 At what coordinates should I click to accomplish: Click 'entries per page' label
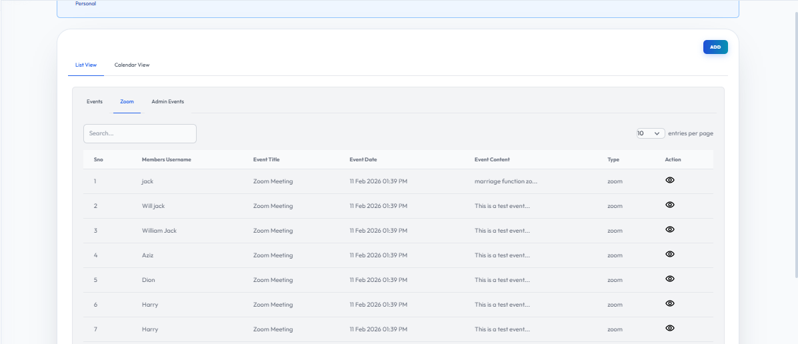(x=691, y=133)
